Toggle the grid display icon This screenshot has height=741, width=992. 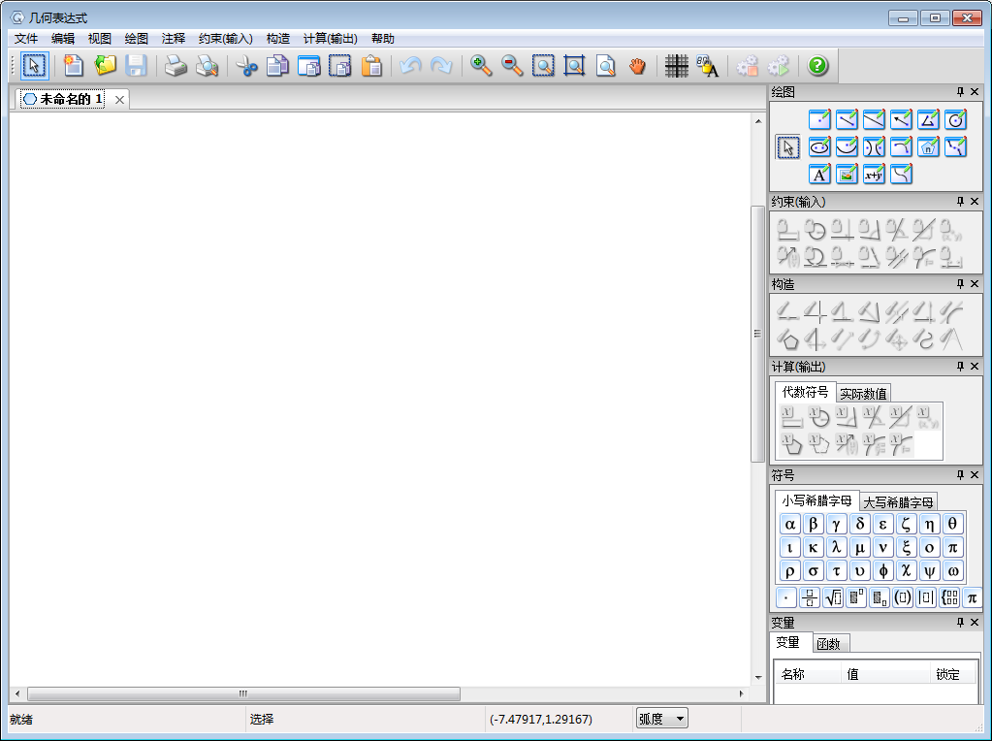pos(676,65)
